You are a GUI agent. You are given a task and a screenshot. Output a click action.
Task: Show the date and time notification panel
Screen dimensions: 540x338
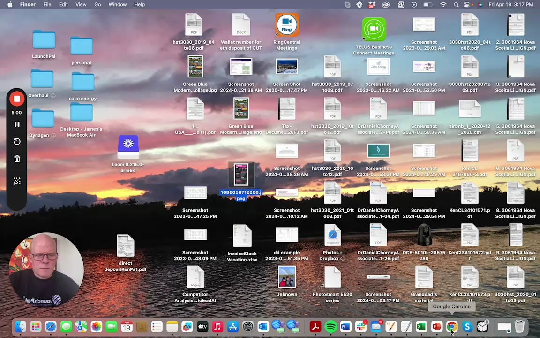pyautogui.click(x=510, y=4)
